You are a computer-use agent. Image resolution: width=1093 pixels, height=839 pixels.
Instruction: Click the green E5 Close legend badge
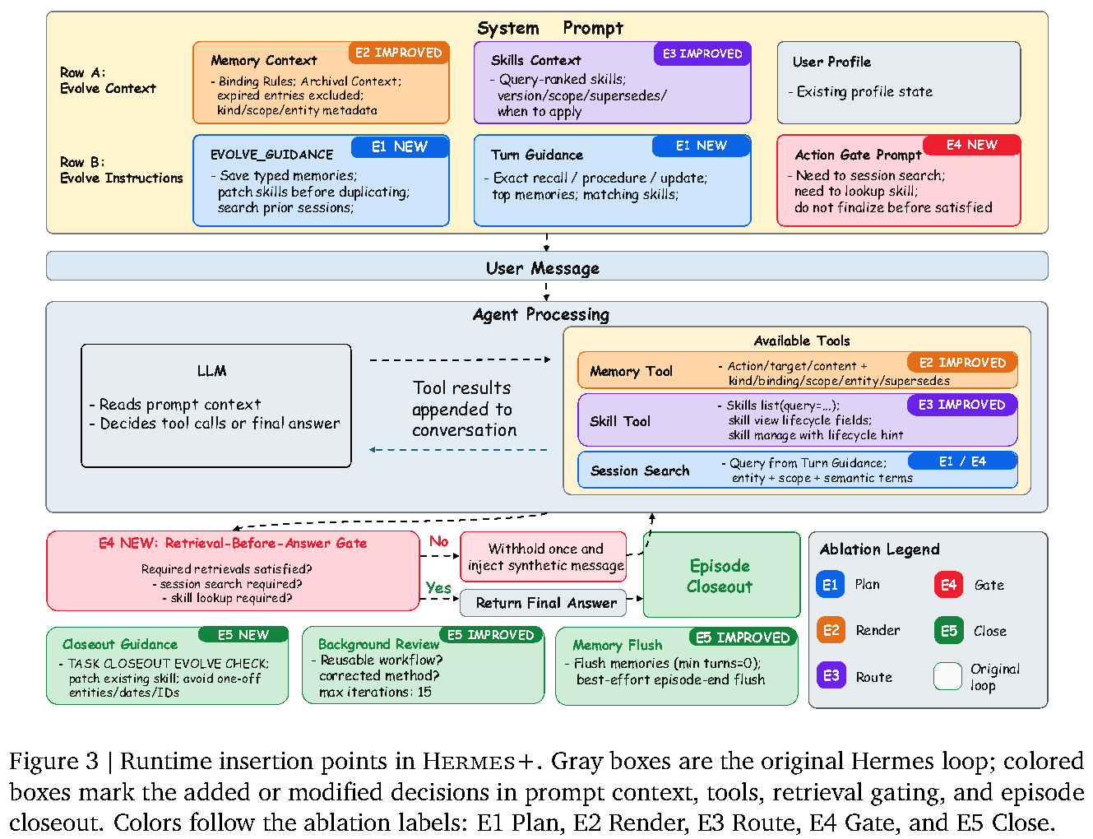point(948,631)
